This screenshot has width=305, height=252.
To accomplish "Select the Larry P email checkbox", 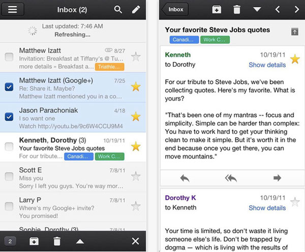I will [9, 206].
